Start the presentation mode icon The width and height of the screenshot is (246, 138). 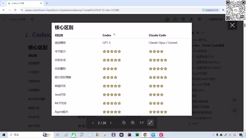[x=199, y=19]
